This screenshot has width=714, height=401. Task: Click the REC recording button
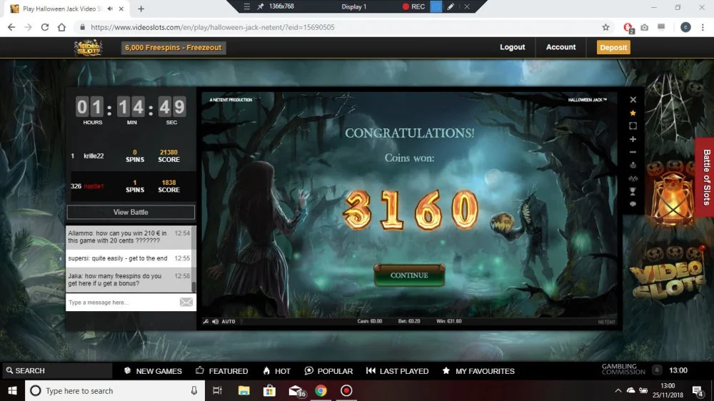pyautogui.click(x=413, y=6)
